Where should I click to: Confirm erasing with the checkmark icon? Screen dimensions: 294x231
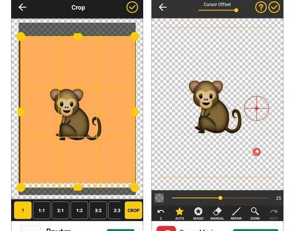tap(274, 8)
